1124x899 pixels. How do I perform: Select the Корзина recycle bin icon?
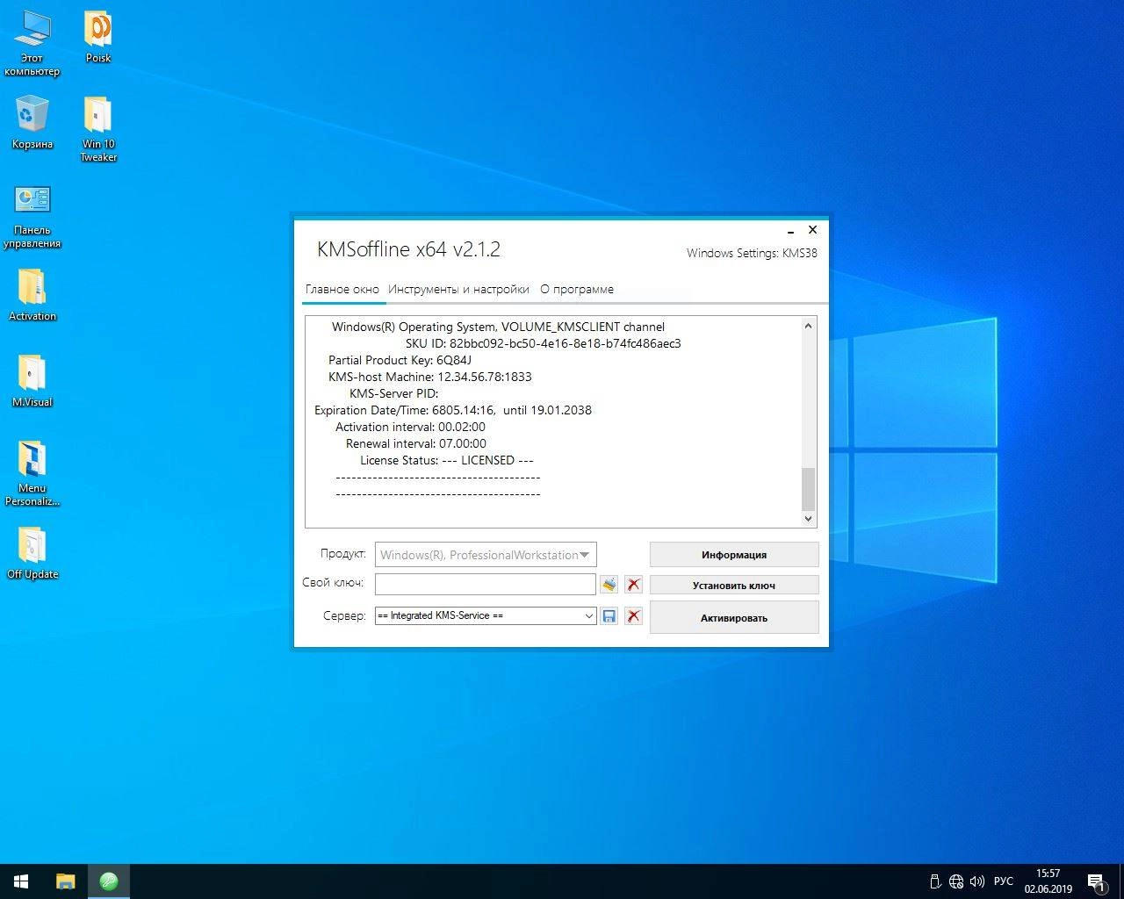point(32,122)
